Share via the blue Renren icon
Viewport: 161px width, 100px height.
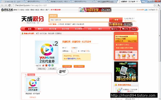pos(49,65)
